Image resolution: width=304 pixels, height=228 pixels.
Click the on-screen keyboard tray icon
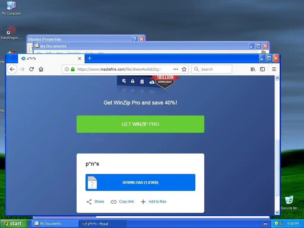[265, 224]
